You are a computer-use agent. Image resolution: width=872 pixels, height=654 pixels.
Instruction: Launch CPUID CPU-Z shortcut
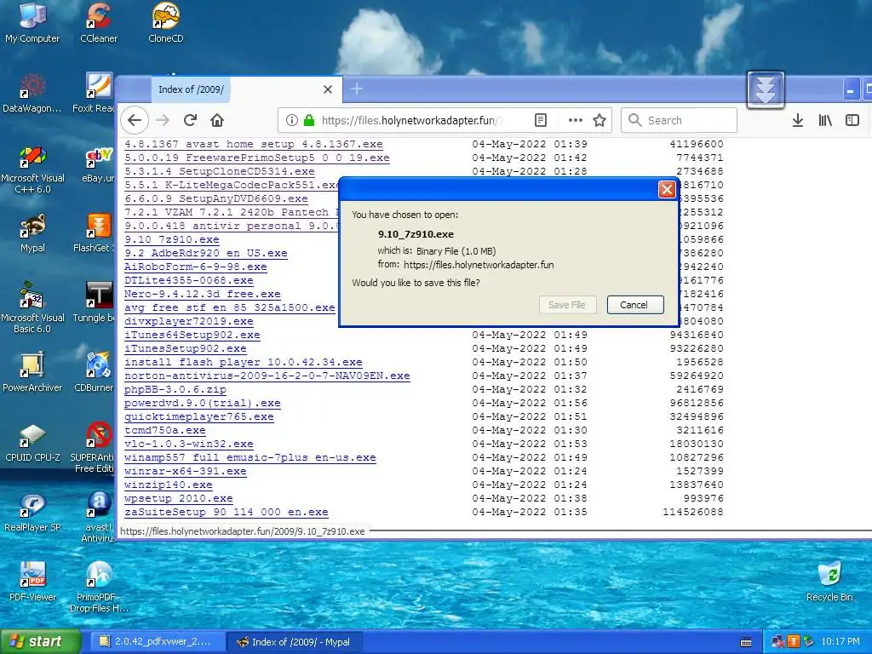[x=32, y=443]
